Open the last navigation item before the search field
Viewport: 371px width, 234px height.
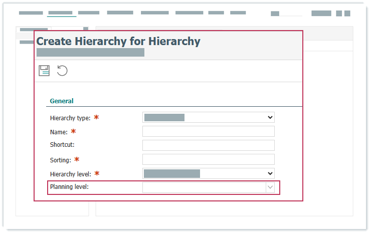pos(238,13)
